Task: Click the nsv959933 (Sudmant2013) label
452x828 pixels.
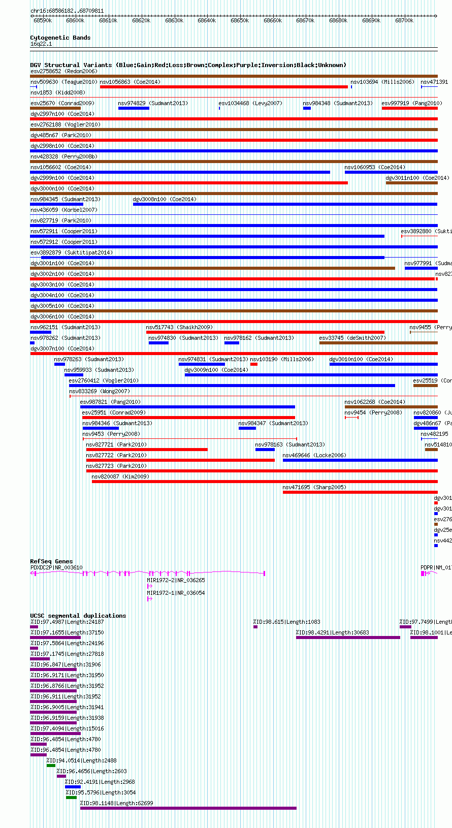Action: [99, 370]
